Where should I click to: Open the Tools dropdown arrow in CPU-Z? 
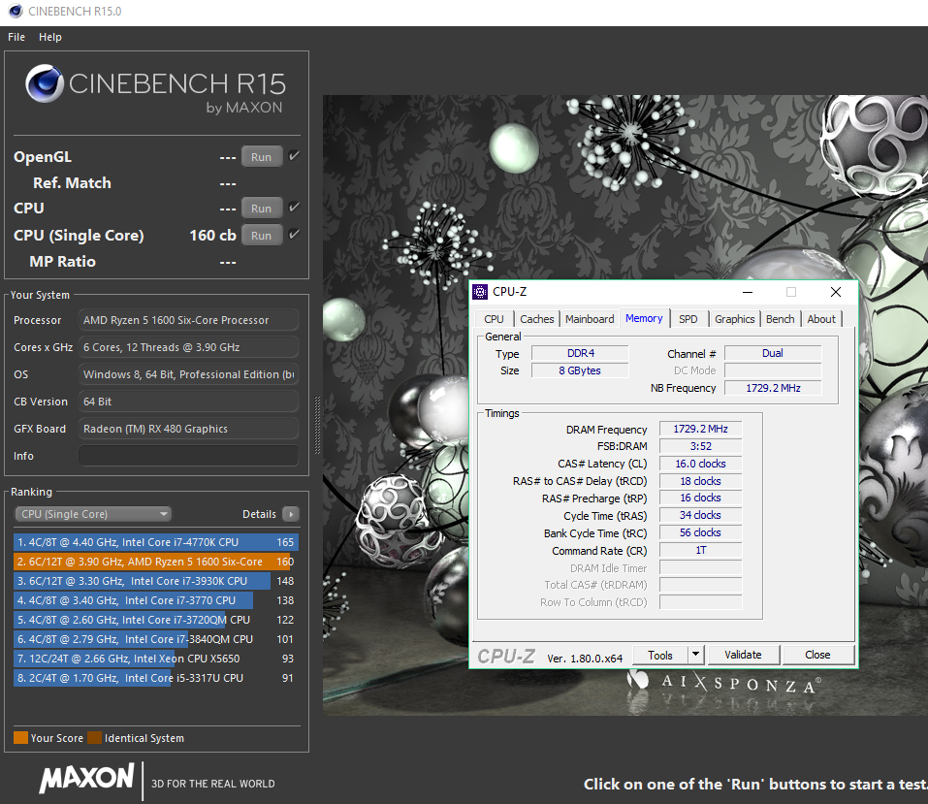[695, 655]
